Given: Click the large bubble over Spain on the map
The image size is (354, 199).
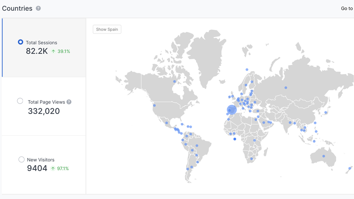Looking at the screenshot, I should 232,110.
